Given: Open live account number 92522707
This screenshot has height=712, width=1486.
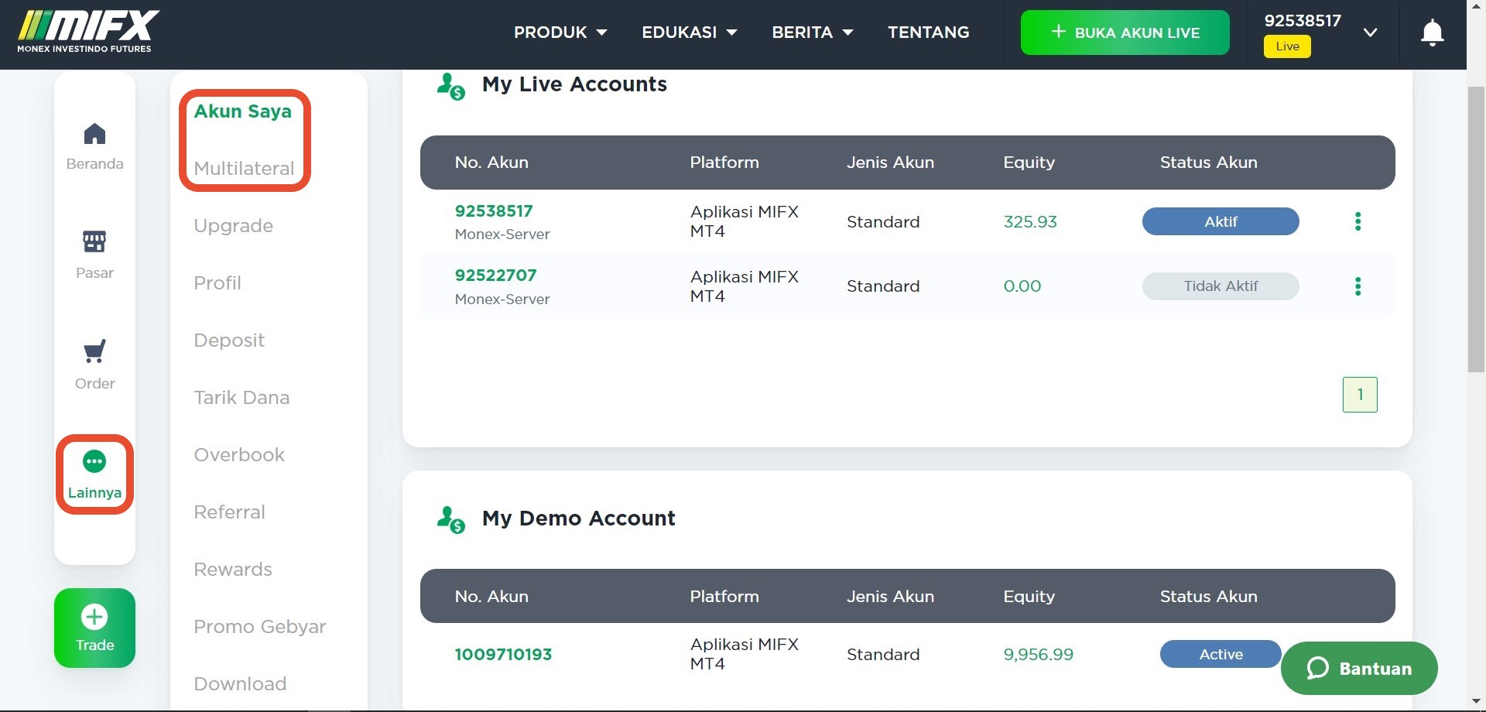Looking at the screenshot, I should point(495,276).
